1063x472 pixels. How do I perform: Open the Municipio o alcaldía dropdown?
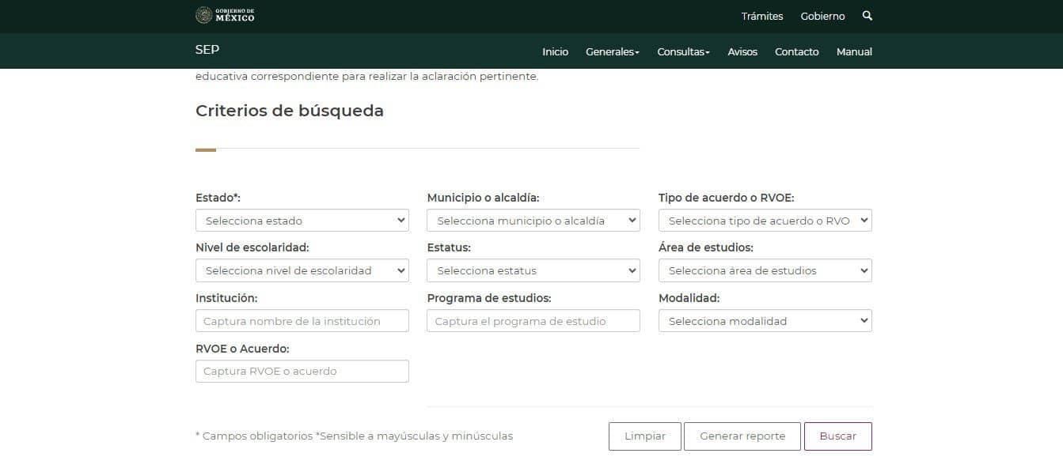click(533, 221)
